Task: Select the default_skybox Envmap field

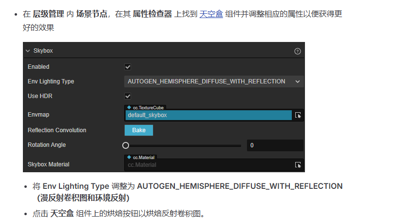Action: click(x=208, y=115)
